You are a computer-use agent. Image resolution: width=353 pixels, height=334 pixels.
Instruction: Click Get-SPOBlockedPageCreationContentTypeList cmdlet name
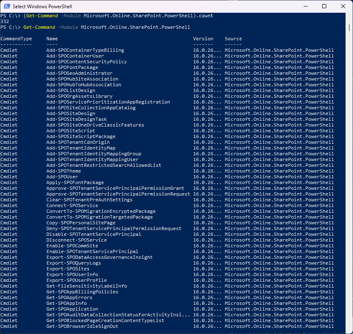105,320
